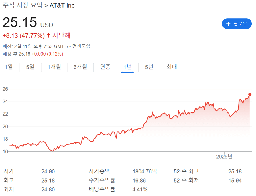Viewport: 256px width, 196px height.
Task: Choose the 최대 range tab
Action: pyautogui.click(x=172, y=67)
